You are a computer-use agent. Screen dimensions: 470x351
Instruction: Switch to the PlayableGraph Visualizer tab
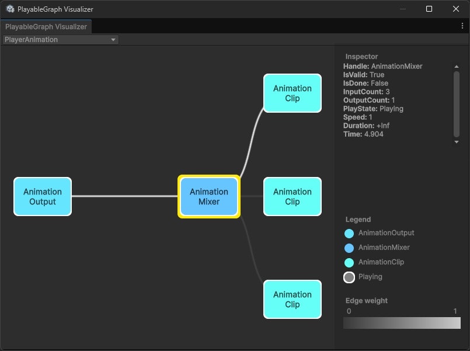coord(46,26)
